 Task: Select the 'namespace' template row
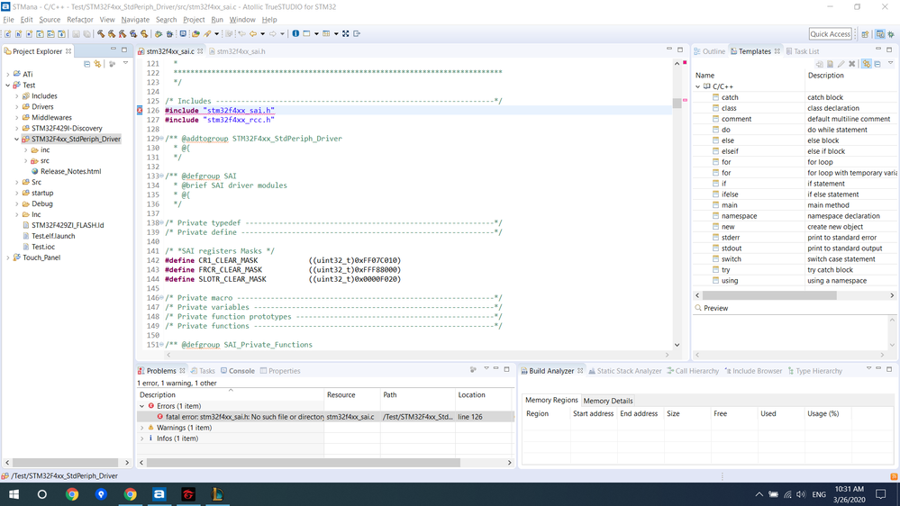click(795, 216)
